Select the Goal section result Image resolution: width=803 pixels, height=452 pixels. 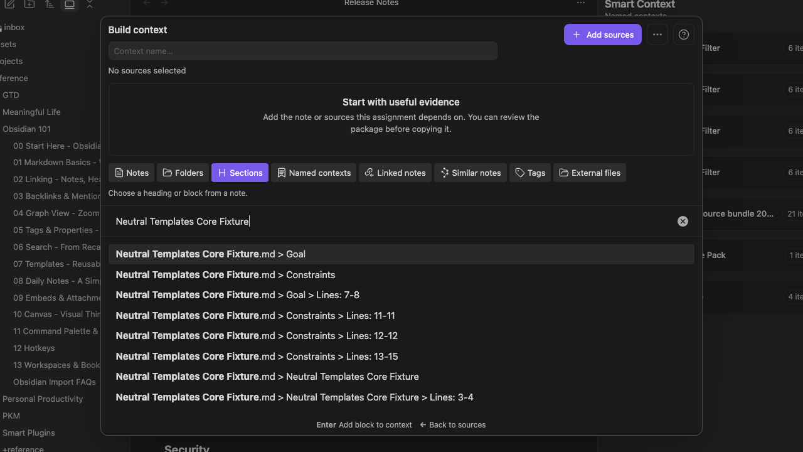[401, 254]
